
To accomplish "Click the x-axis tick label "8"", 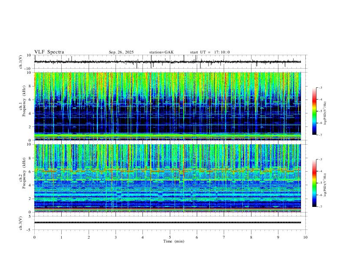I will pyautogui.click(x=251, y=237).
